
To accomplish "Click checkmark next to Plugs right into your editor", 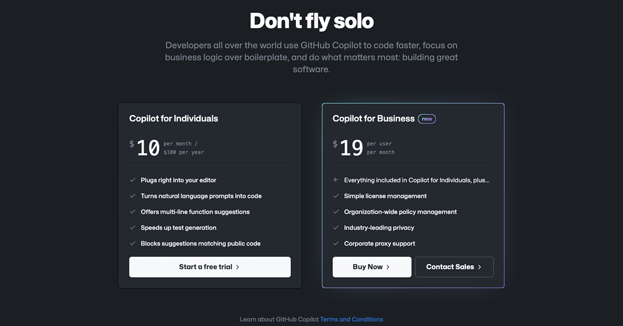I will point(132,180).
